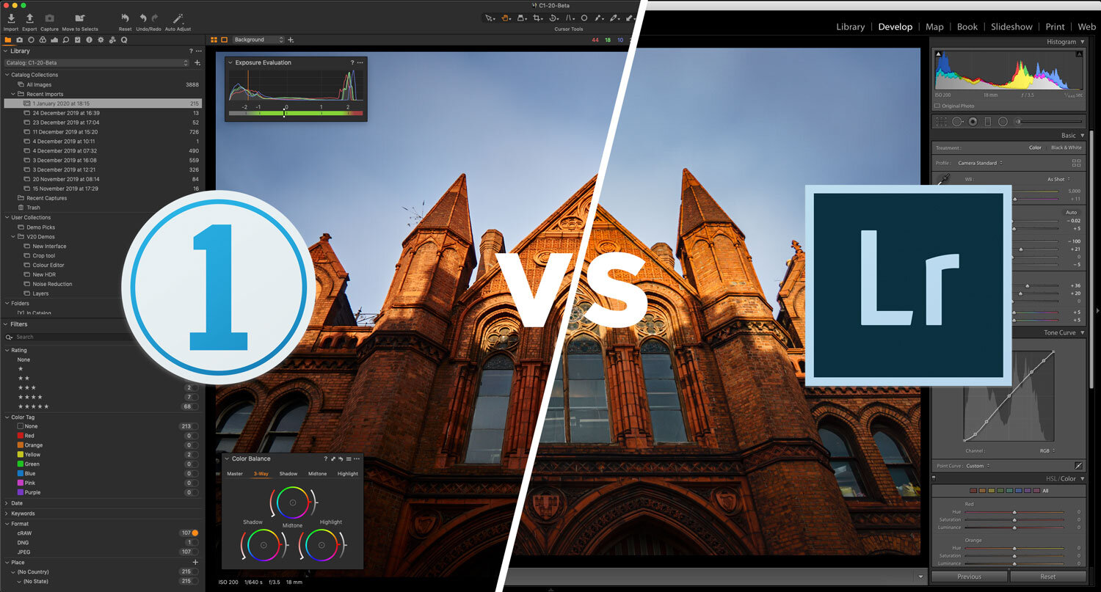1101x592 pixels.
Task: Click the Reset button in Lightroom Develop
Action: coord(1047,577)
